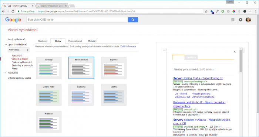This screenshot has height=137, width=259.
Task: Open a new browser tab
Action: pos(72,6)
